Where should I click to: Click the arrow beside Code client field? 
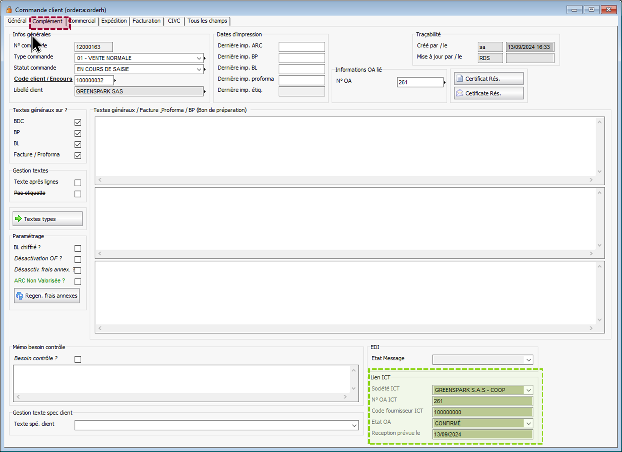pos(115,80)
